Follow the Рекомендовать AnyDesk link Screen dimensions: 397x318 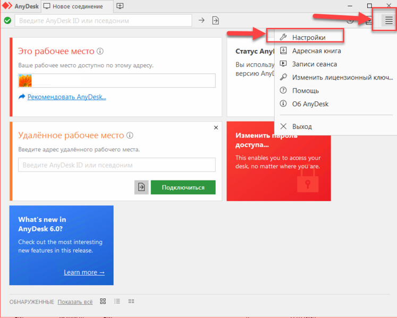pos(66,97)
